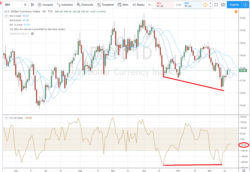Click the BUY 97.40 button

coord(192,5)
